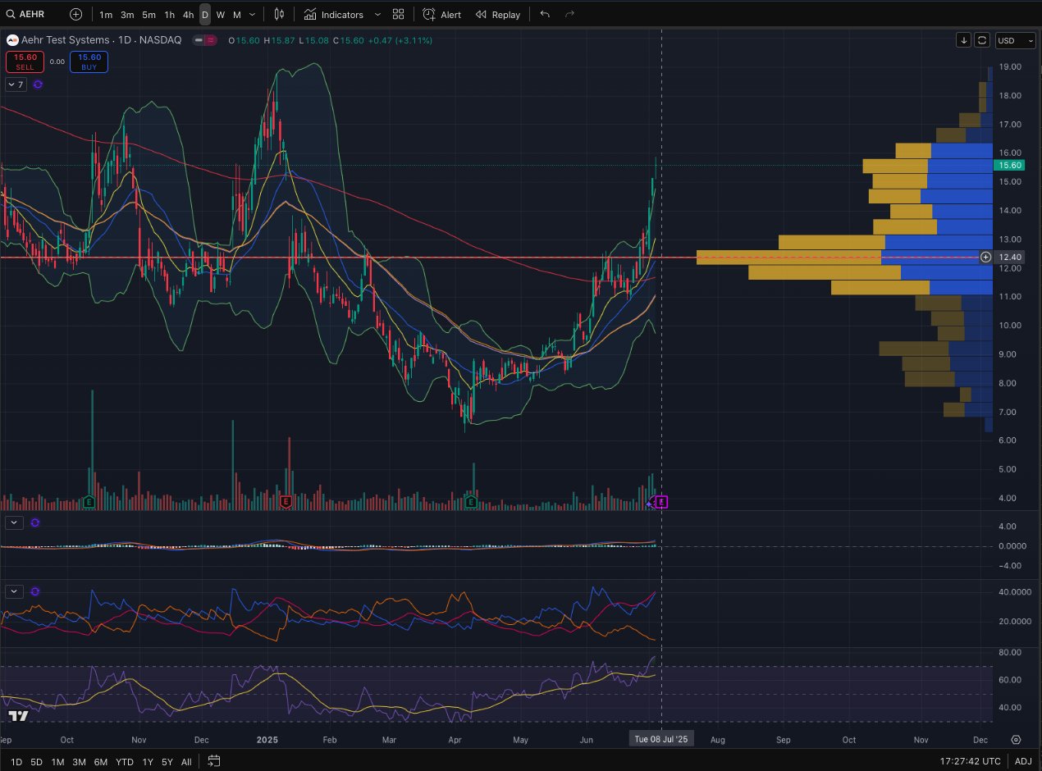Select the 1D date range
Screen dimensions: 1042x771
point(16,762)
